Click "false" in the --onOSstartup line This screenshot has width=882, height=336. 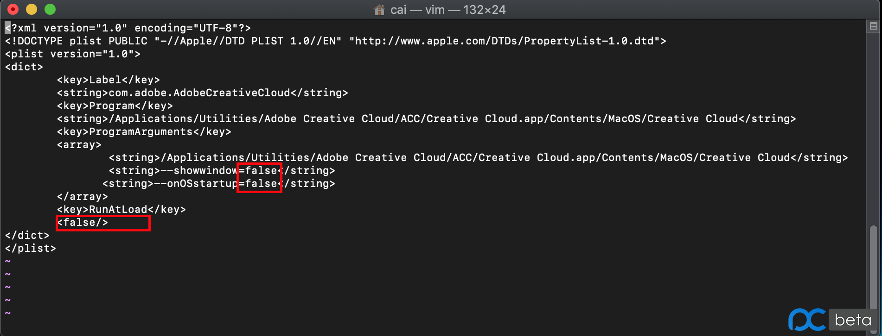pos(261,184)
